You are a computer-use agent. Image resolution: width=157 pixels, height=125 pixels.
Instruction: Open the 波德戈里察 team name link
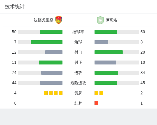click(44, 20)
